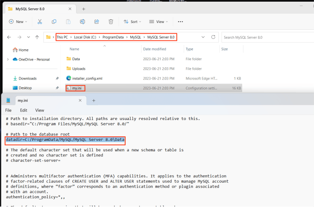Click the Delete trash icon
314x207 pixels.
click(x=111, y=22)
